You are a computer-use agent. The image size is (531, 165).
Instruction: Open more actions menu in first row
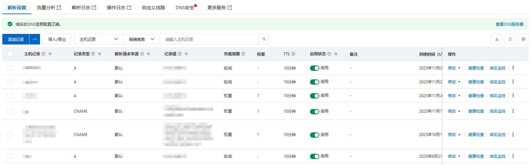(513, 68)
